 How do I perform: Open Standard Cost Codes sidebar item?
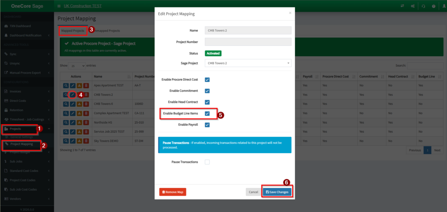[x=27, y=171]
